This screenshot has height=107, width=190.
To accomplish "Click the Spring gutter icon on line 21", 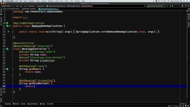I will pyautogui.click(x=7, y=49).
